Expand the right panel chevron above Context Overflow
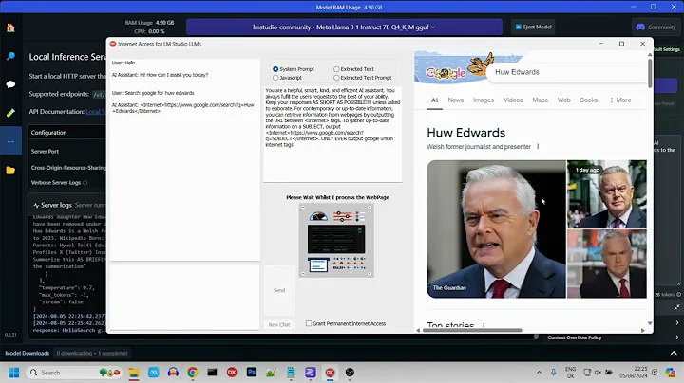The height and width of the screenshot is (383, 684). (677, 323)
